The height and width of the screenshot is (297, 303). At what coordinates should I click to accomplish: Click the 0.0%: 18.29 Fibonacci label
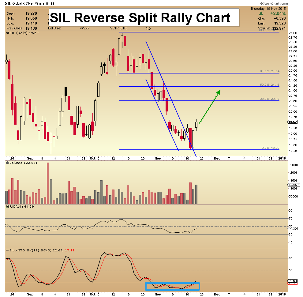click(271, 148)
